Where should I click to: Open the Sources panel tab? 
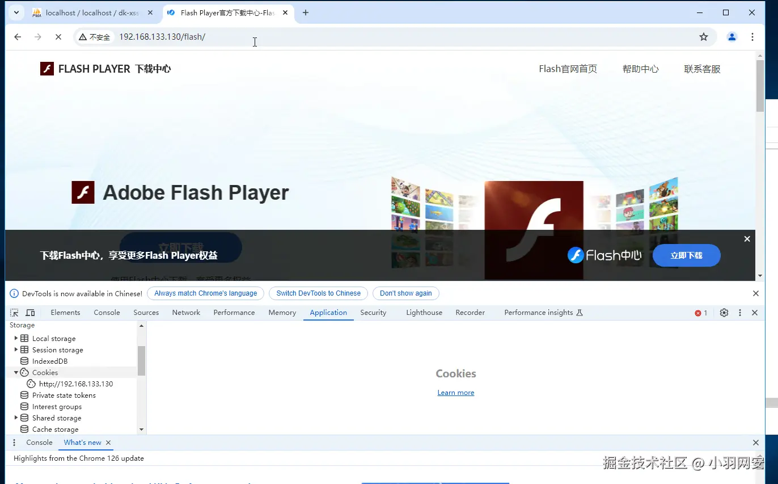146,313
